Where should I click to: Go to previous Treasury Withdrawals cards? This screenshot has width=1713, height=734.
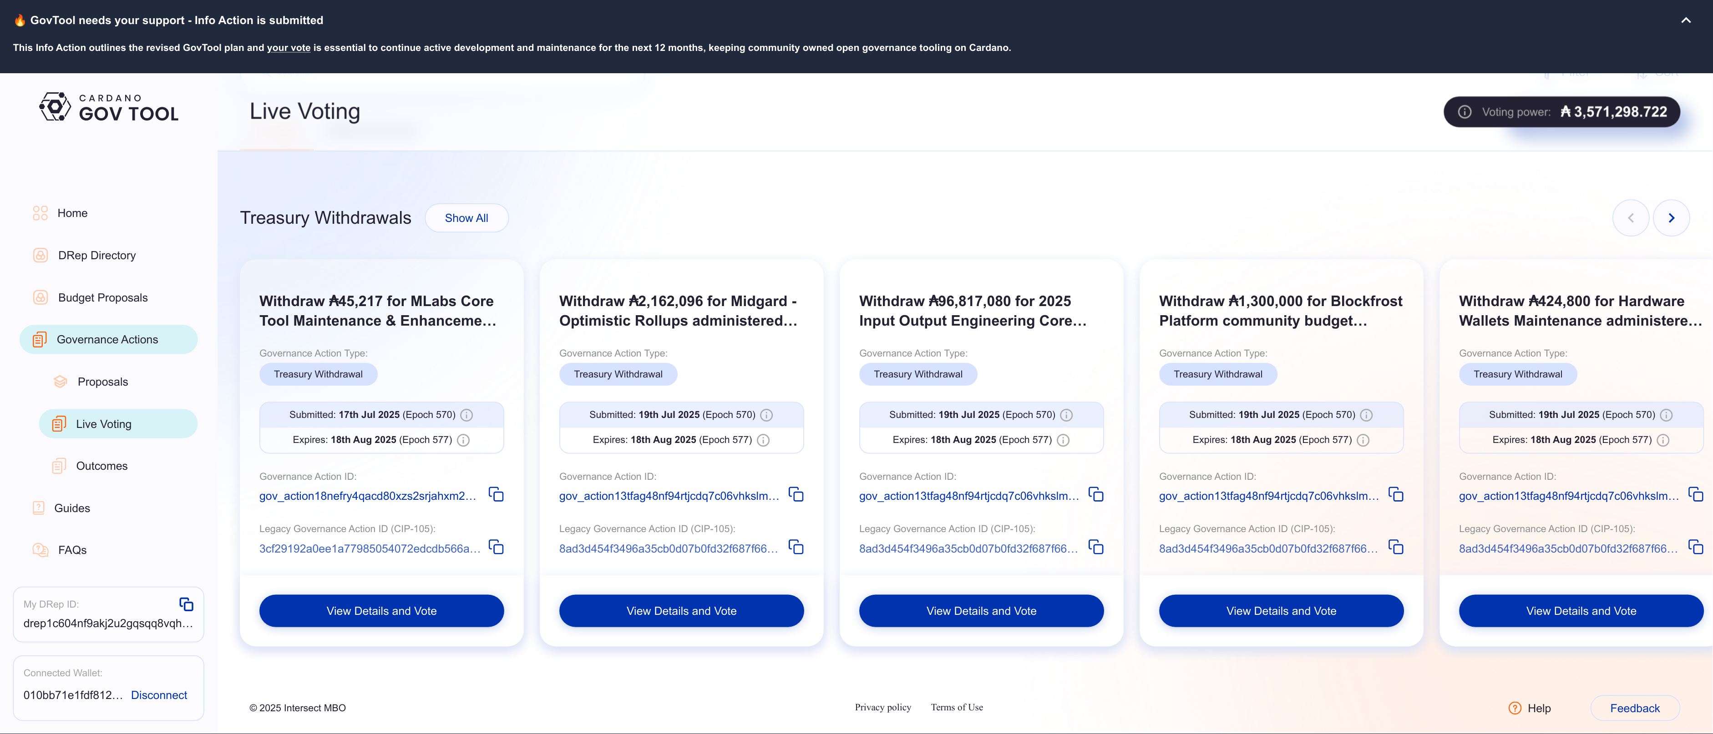tap(1631, 218)
